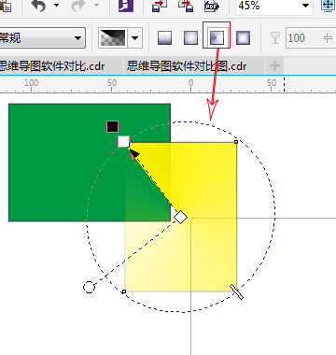Click the transparency slider plus control
336x355 pixels.
[328, 38]
